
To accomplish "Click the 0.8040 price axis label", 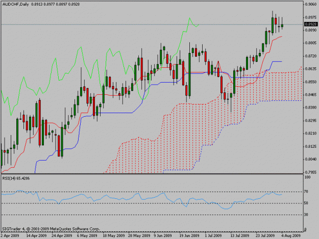I will pos(311,159).
